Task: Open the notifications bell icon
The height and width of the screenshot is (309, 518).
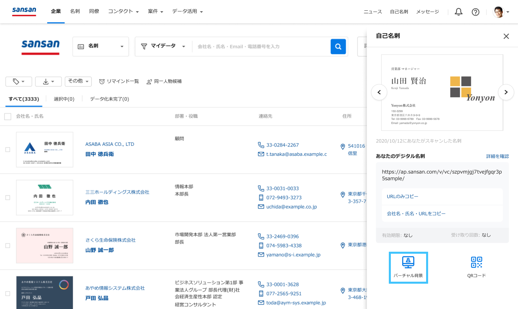Action: click(458, 12)
